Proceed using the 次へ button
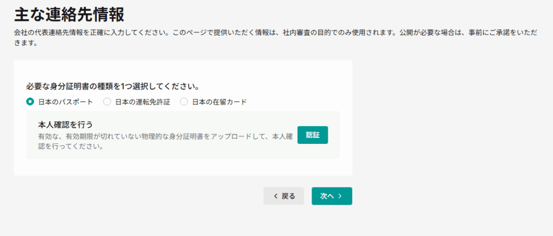 332,196
